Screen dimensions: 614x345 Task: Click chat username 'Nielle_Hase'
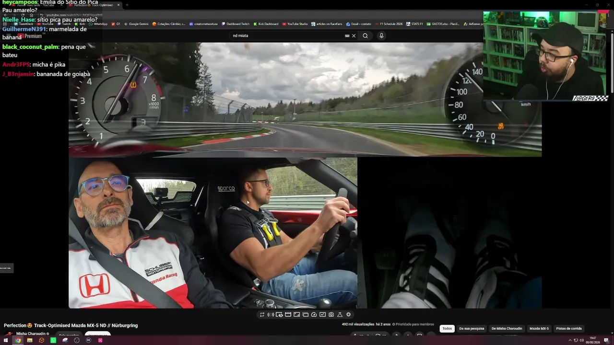[x=19, y=20]
